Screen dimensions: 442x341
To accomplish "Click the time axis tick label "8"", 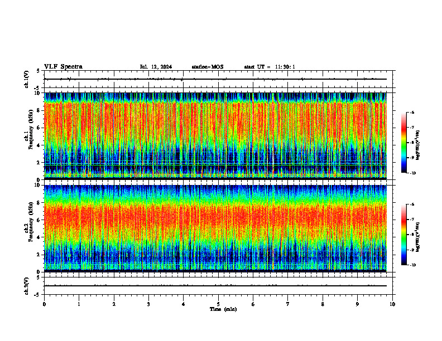I will click(x=323, y=304).
